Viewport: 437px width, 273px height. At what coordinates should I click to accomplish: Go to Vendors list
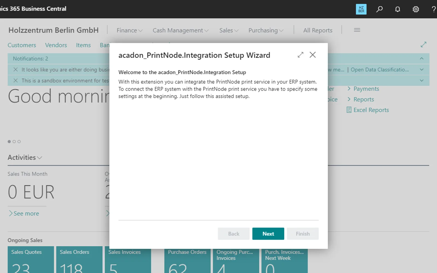pyautogui.click(x=56, y=45)
